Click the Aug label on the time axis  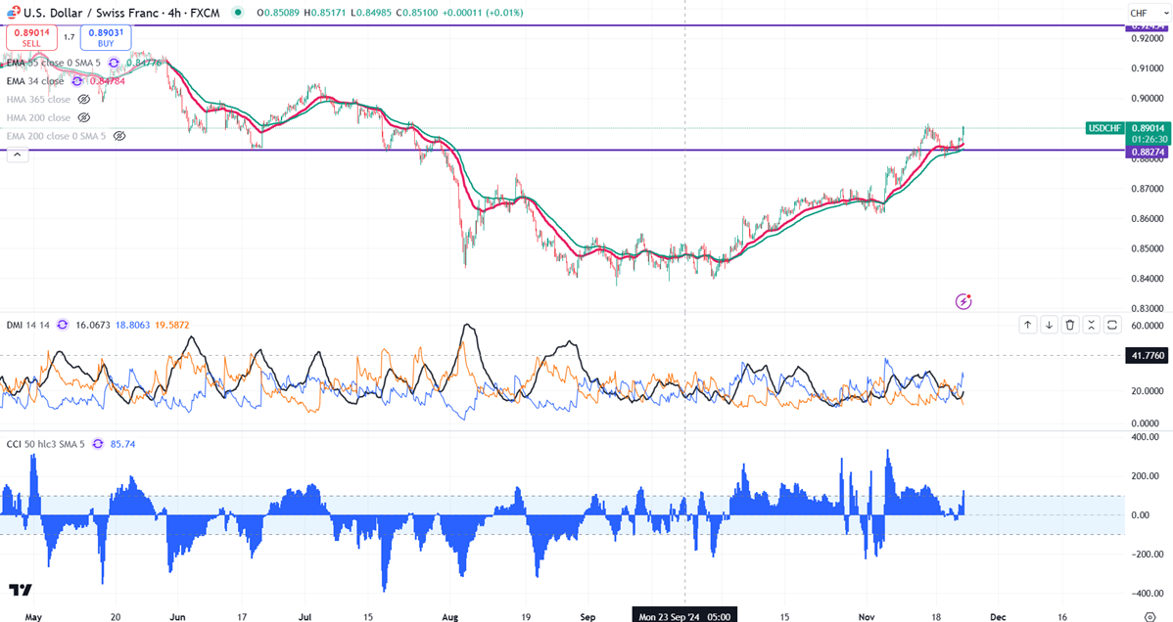click(450, 617)
